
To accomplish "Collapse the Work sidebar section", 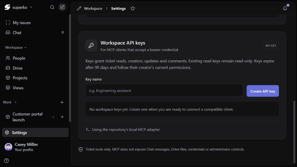I will point(10,102).
